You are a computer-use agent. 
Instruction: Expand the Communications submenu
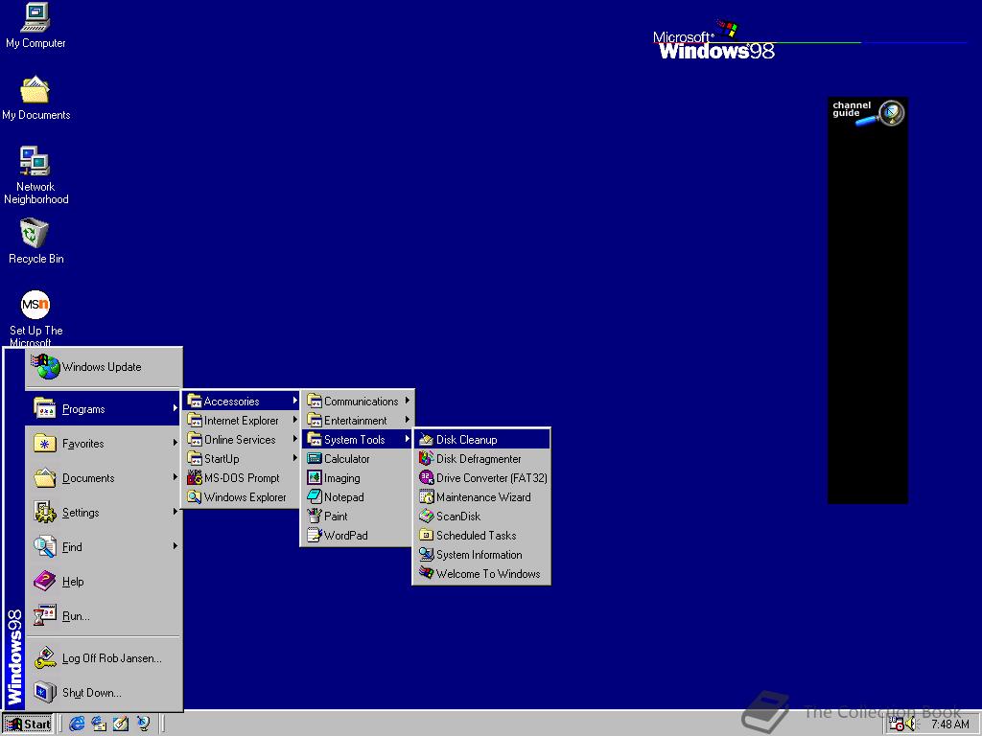click(x=361, y=402)
